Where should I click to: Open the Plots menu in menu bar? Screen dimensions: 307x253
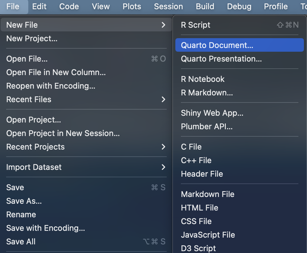click(132, 6)
